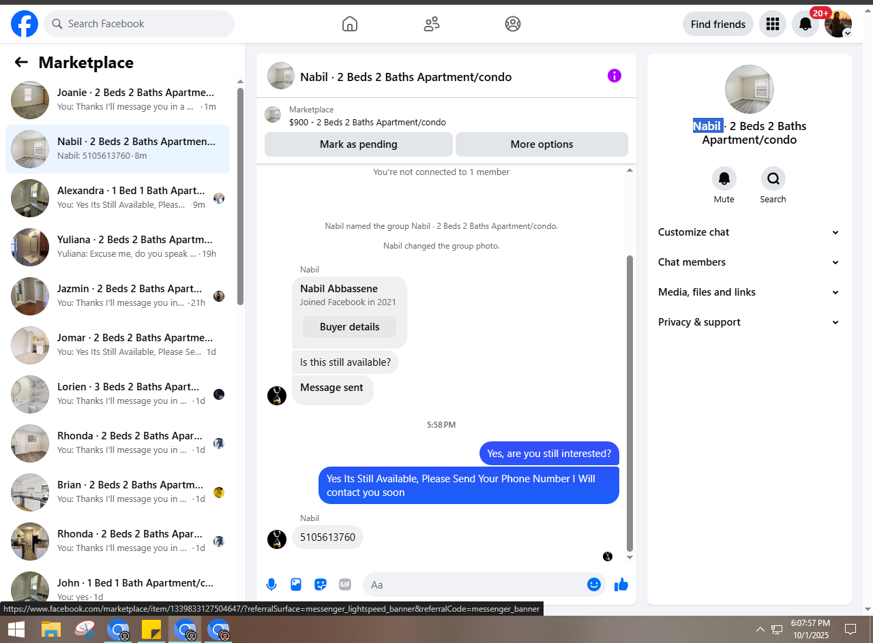Click the Mark as pending button
The image size is (873, 643).
pos(359,144)
